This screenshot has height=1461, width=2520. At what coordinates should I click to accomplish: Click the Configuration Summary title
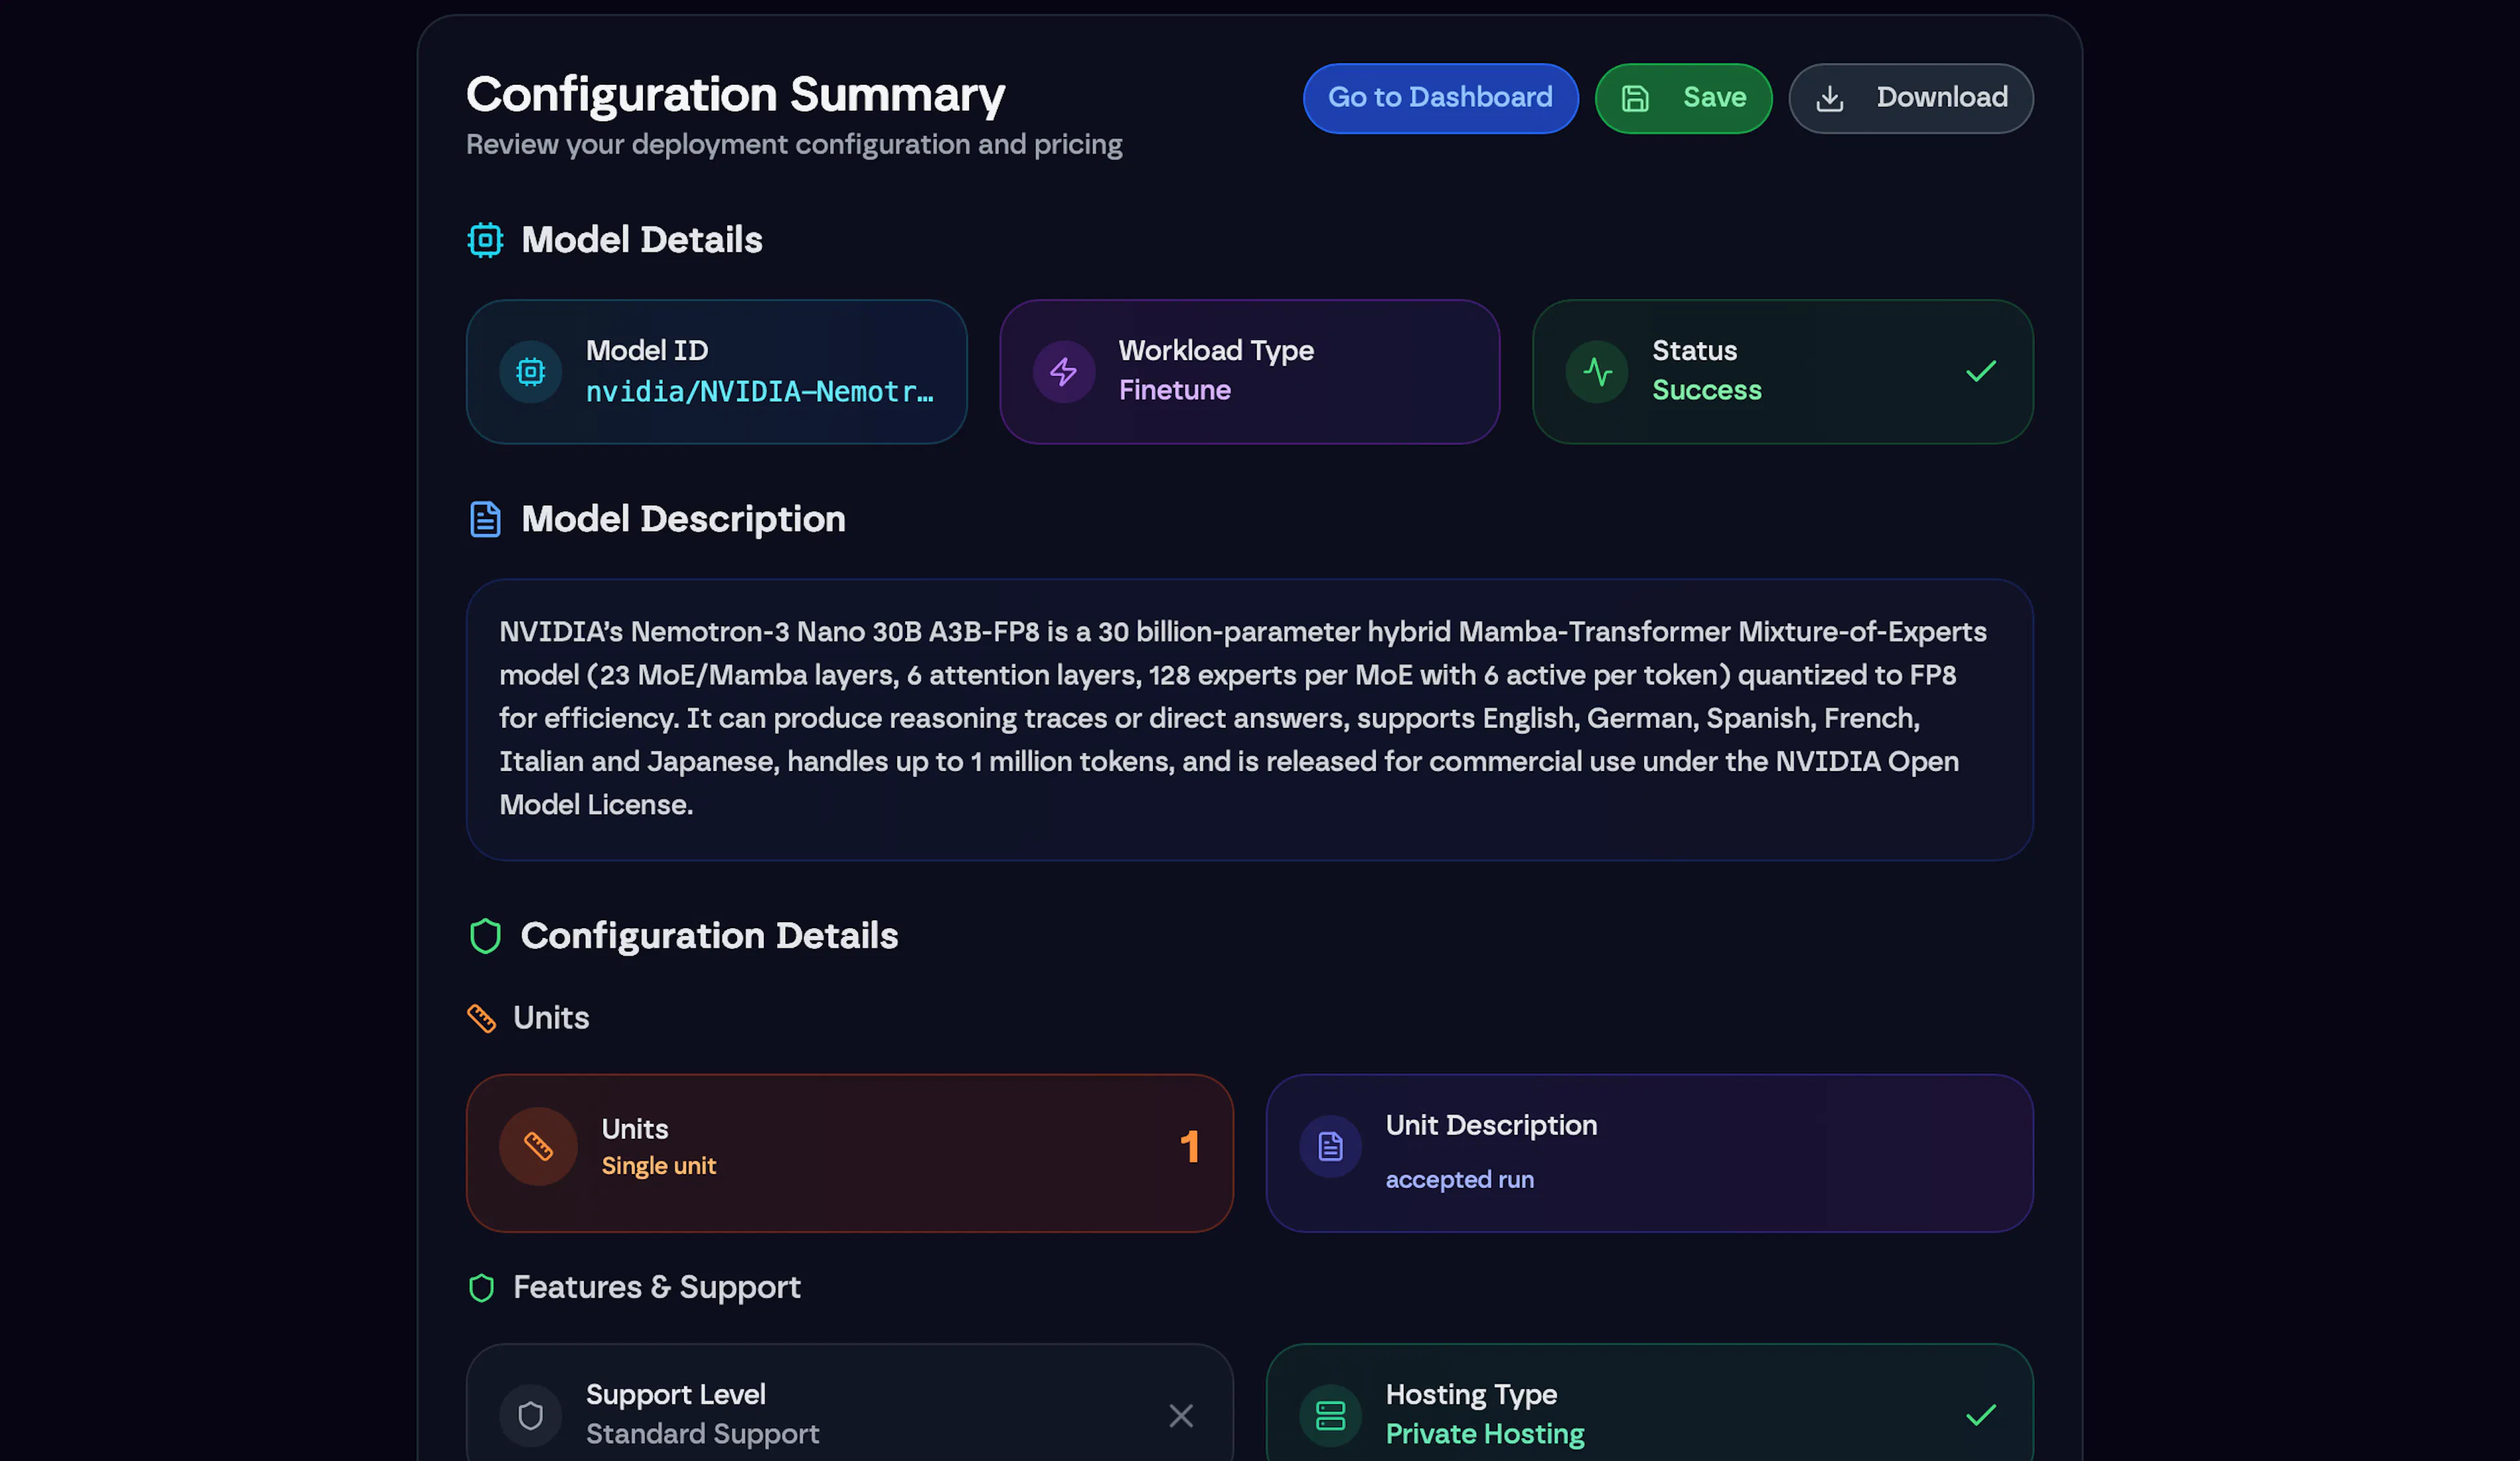[735, 94]
